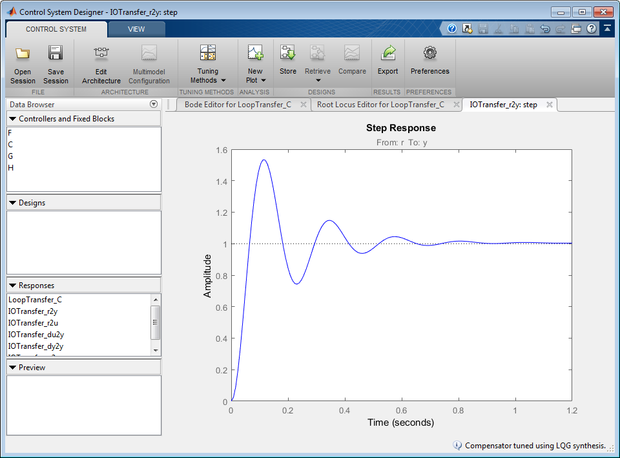Click Multimodel Configuration icon

tap(149, 53)
